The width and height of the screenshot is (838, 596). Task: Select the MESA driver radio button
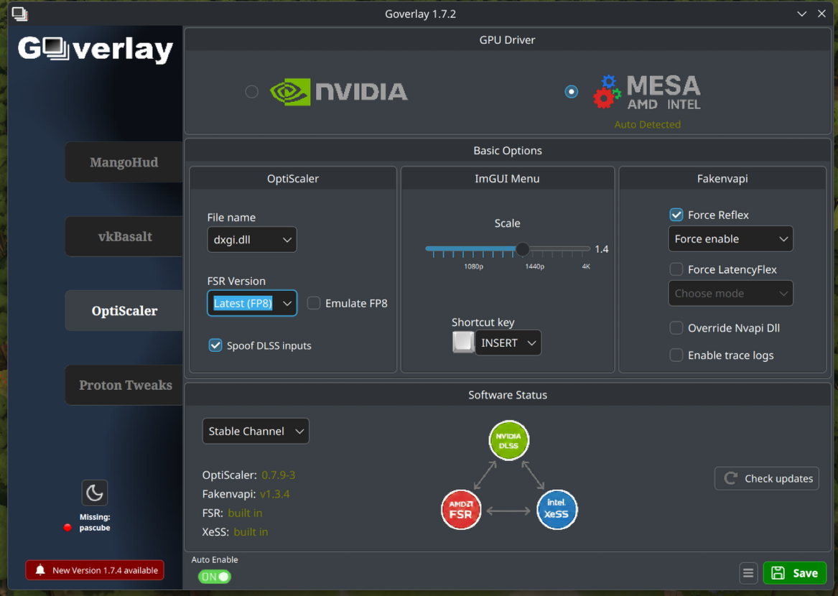tap(572, 91)
